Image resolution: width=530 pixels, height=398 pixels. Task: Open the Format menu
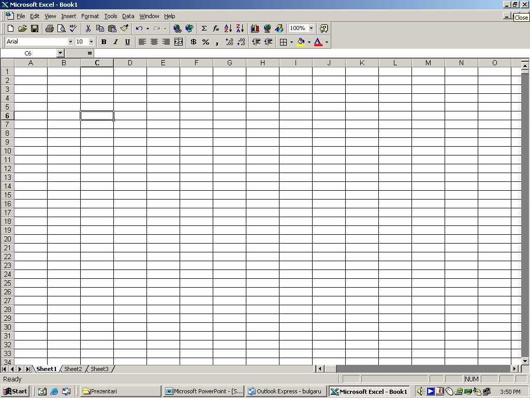click(90, 16)
